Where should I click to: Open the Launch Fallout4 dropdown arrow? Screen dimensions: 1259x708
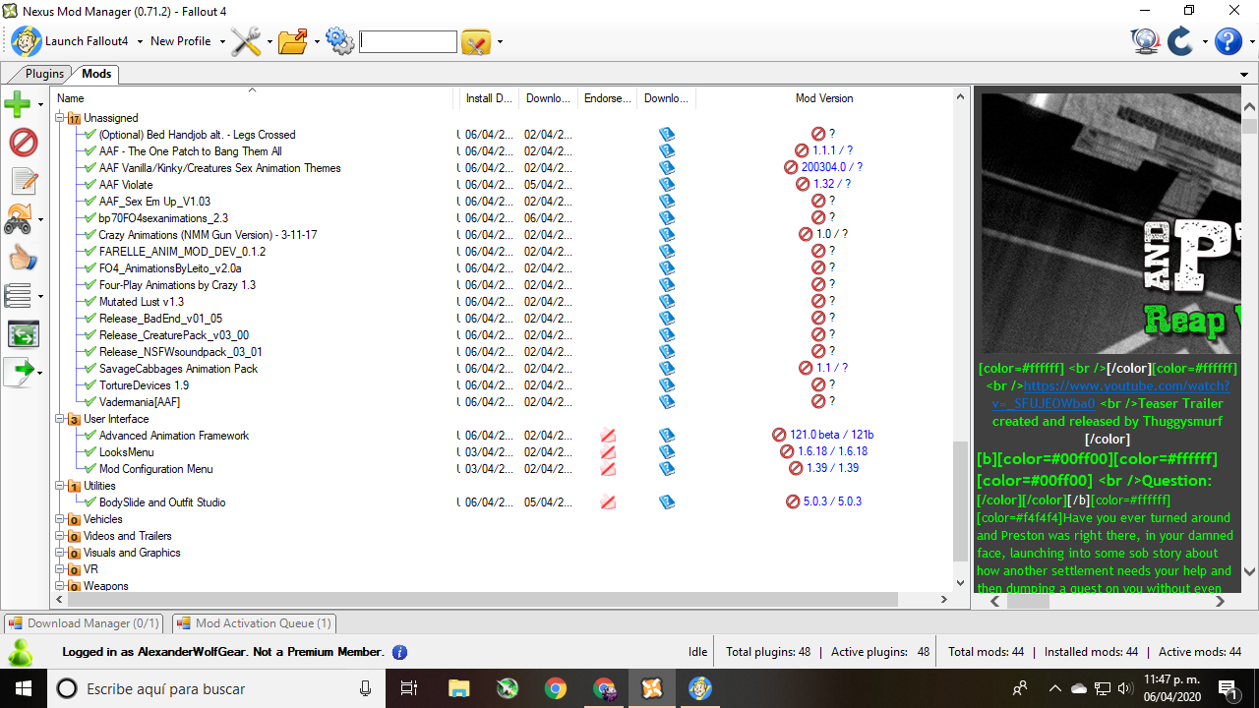[x=140, y=41]
